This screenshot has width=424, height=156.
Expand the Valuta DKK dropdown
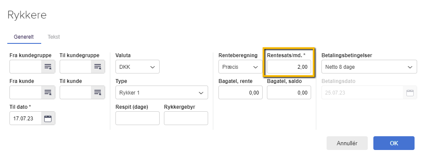pyautogui.click(x=137, y=67)
